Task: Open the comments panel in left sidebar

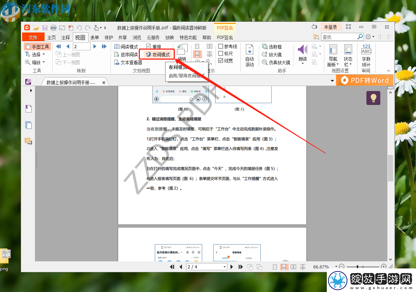Action: point(29,141)
